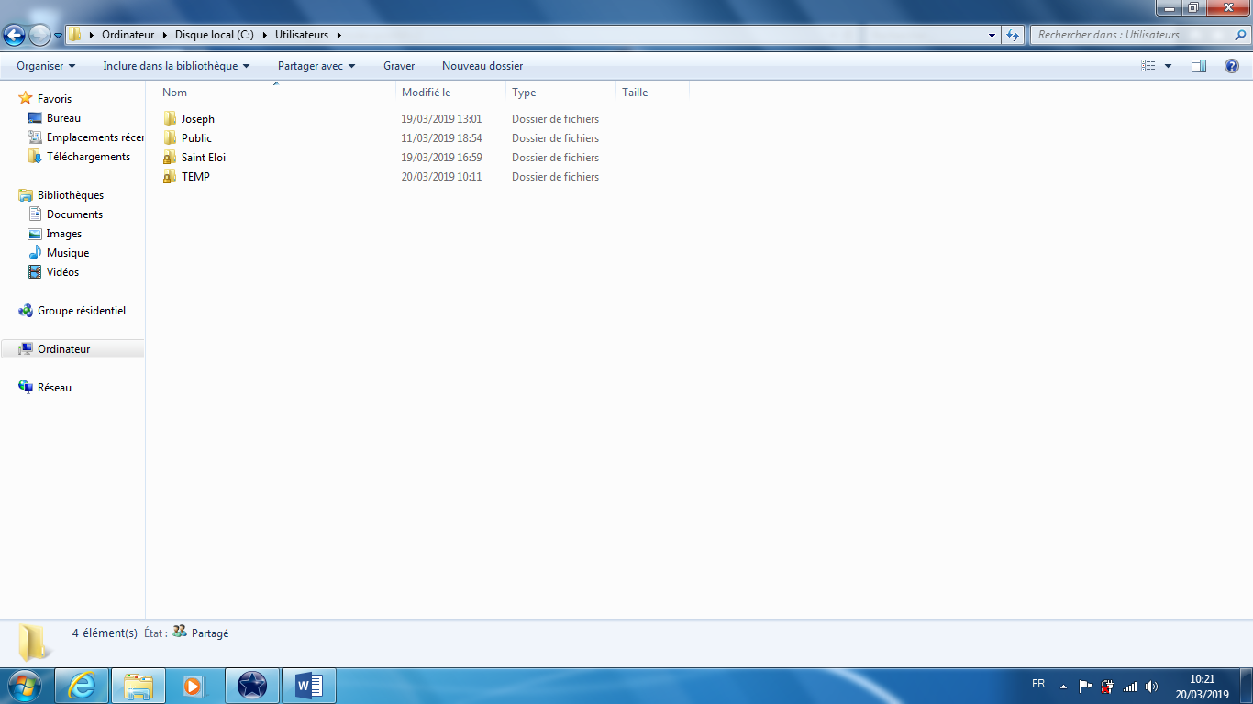
Task: Click the refresh address bar icon
Action: coord(1013,35)
